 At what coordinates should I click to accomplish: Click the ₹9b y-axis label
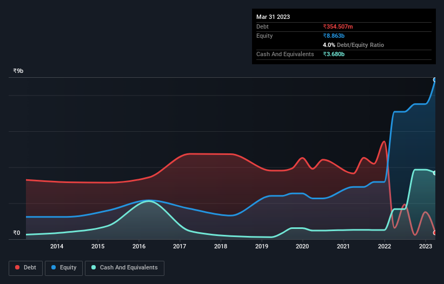coord(18,71)
